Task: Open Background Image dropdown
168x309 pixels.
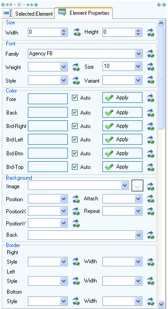Action: tap(78, 185)
